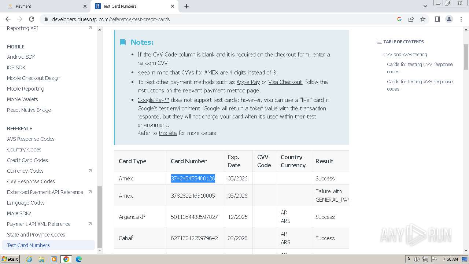Launch Internet Explorer from taskbar
Viewport: 469px width, 264px height.
click(29, 259)
